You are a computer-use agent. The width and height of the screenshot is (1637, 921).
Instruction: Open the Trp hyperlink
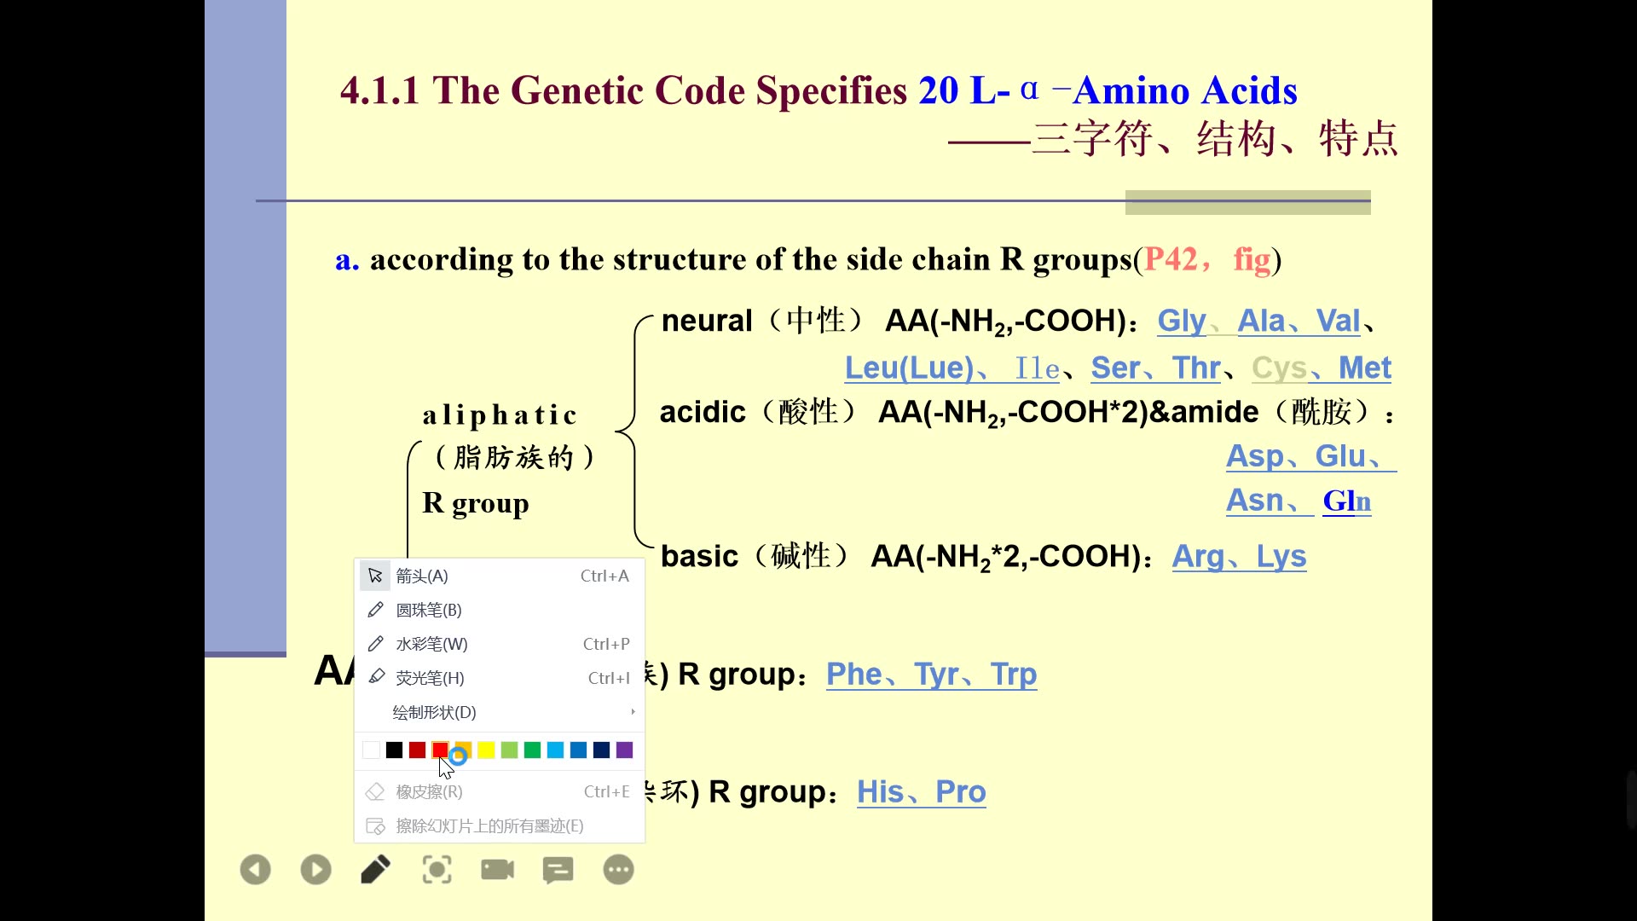coord(1014,674)
